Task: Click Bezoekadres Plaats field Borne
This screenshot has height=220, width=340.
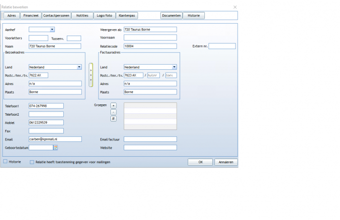Action: (x=55, y=92)
